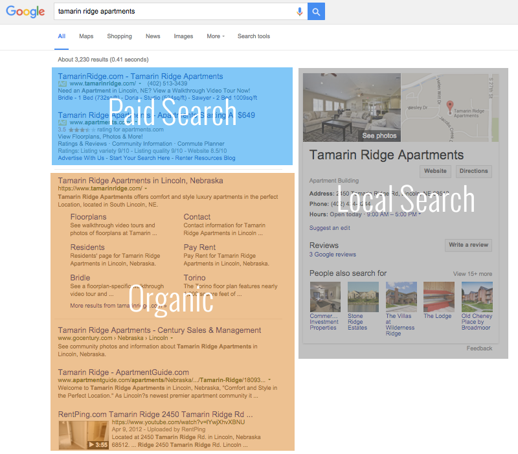Click the Write a review button
The width and height of the screenshot is (518, 454).
pos(468,245)
